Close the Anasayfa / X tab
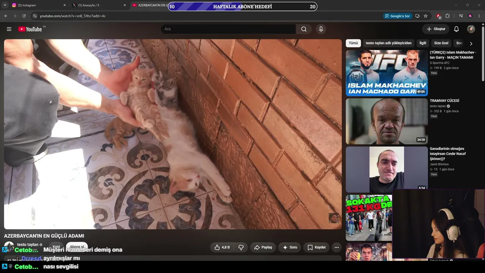This screenshot has width=485, height=273. click(x=125, y=5)
